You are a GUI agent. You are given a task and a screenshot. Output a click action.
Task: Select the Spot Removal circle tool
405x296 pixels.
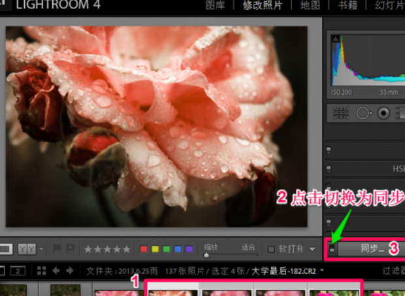click(364, 113)
